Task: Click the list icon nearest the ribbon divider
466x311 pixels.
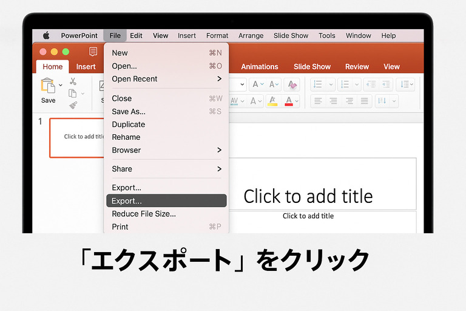Action: (x=318, y=84)
